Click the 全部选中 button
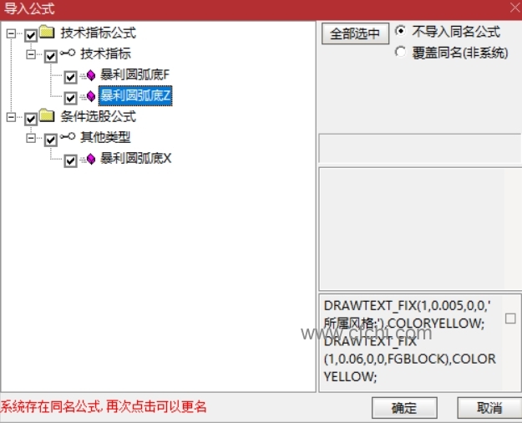 pyautogui.click(x=355, y=33)
